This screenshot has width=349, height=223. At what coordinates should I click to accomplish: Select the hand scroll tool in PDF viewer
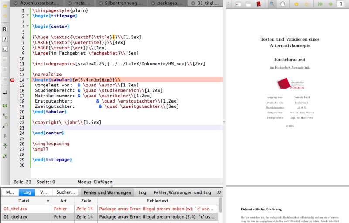point(282,4)
